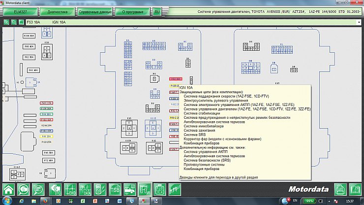Open Word from the taskbar
The image size is (364, 205).
click(120, 201)
